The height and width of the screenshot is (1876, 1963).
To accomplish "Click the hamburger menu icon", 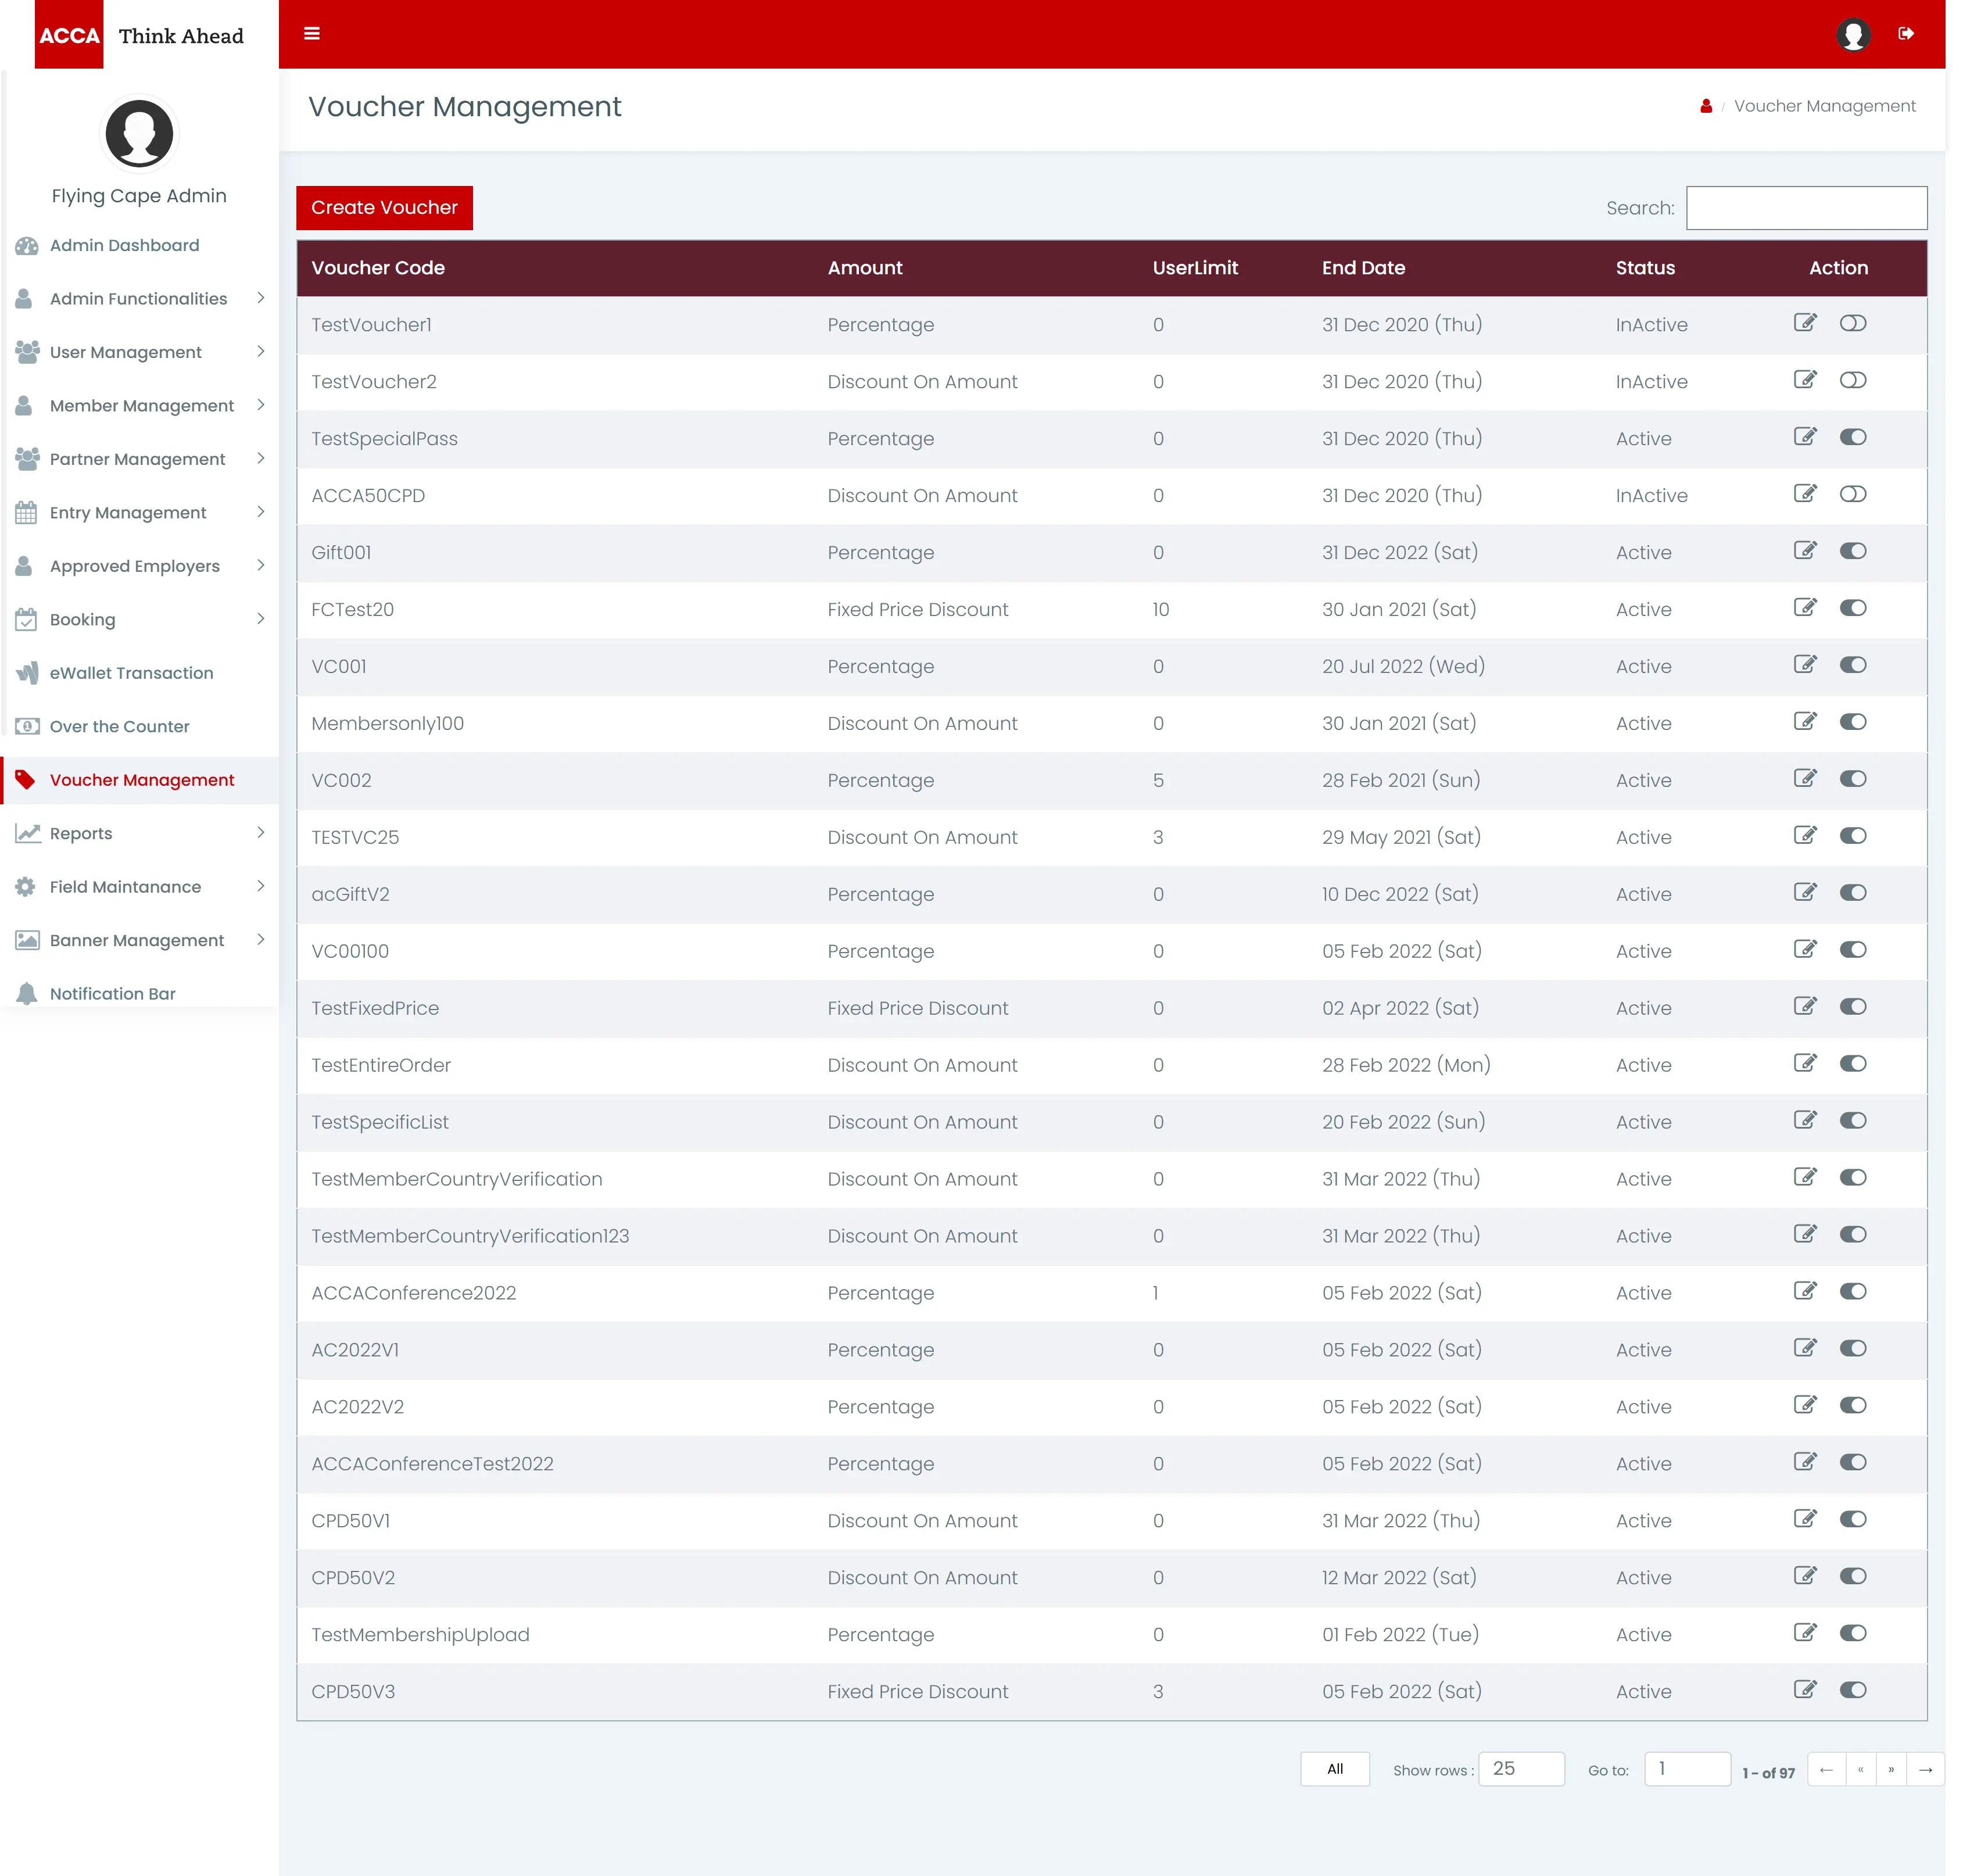I will [312, 34].
